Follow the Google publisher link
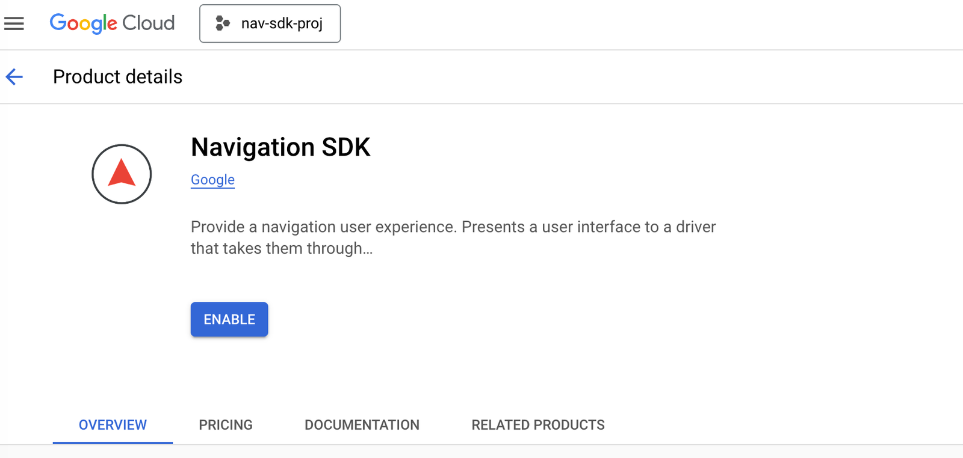The width and height of the screenshot is (963, 458). pyautogui.click(x=212, y=180)
